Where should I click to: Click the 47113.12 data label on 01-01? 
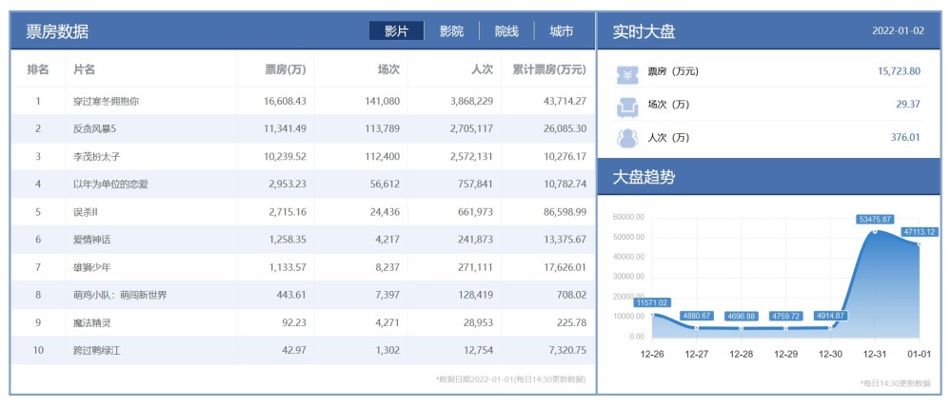(x=920, y=232)
